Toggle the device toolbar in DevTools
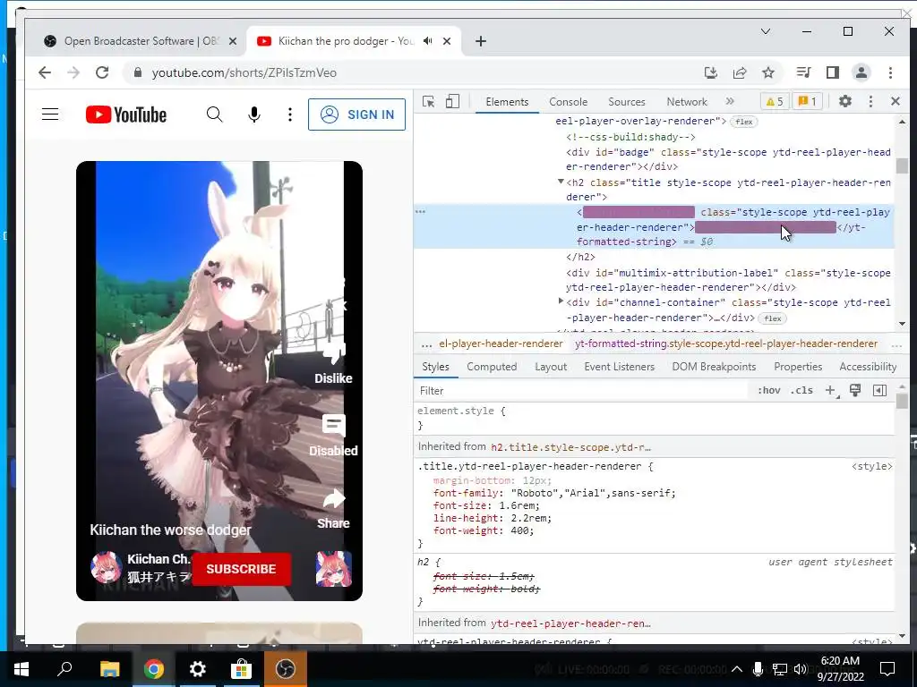917x687 pixels. click(x=452, y=102)
